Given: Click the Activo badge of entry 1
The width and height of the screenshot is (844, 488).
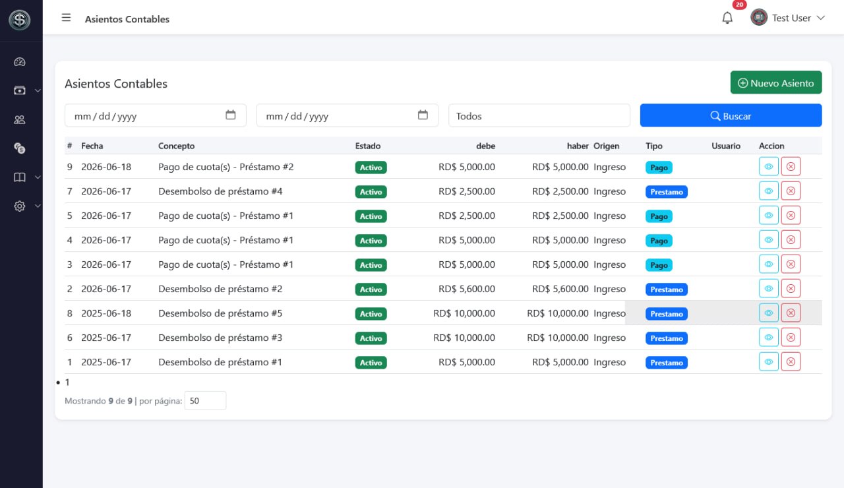Looking at the screenshot, I should [371, 363].
